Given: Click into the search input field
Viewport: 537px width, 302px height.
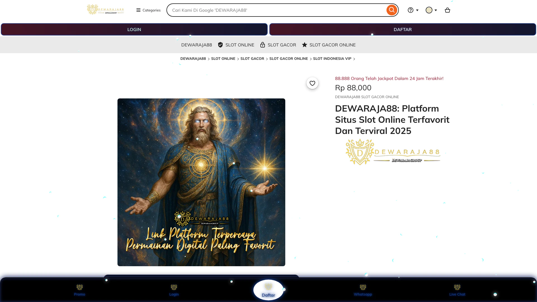Looking at the screenshot, I should (277, 10).
